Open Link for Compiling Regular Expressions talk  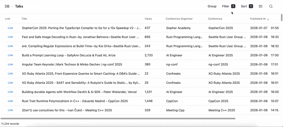(x=10, y=46)
